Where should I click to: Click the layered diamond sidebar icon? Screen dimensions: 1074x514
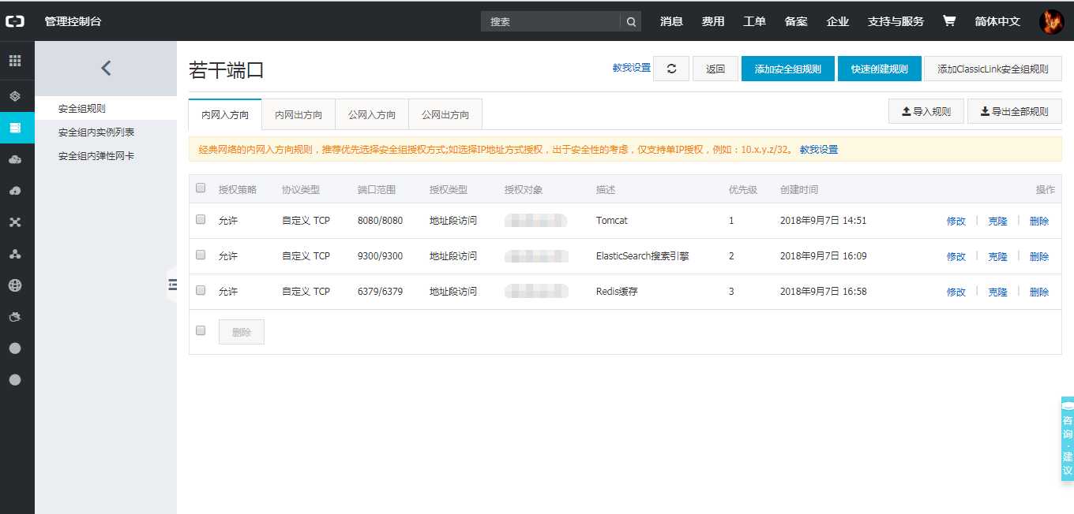(15, 96)
